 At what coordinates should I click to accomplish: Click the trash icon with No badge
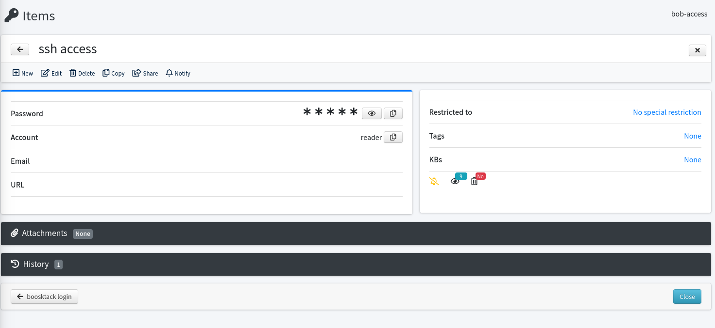pyautogui.click(x=475, y=181)
